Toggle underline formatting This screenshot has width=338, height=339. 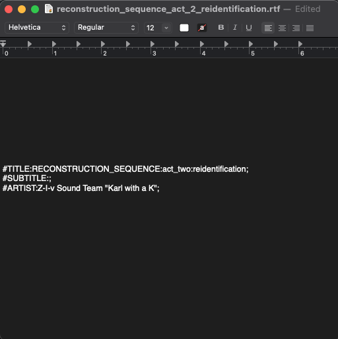[249, 28]
